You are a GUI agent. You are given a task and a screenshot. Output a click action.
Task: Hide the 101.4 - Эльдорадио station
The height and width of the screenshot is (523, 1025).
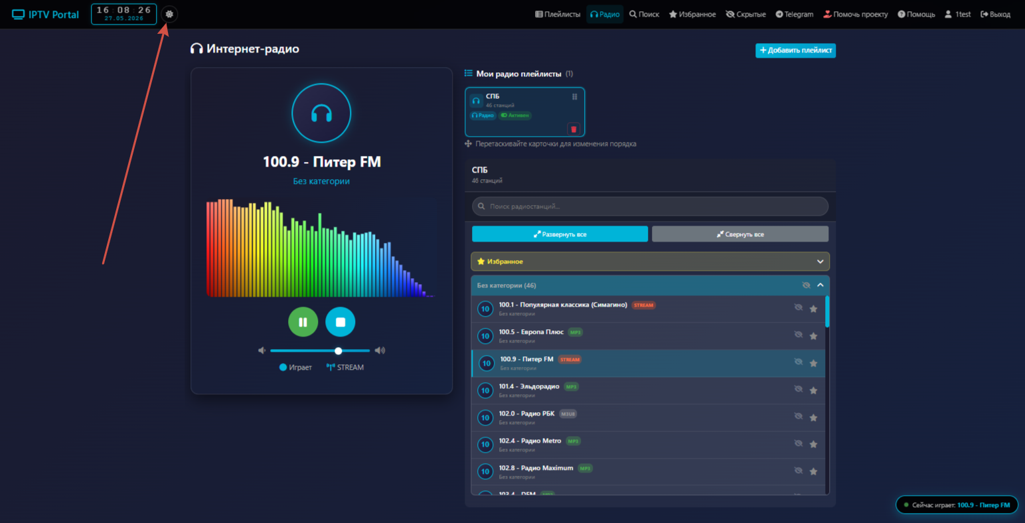click(x=799, y=389)
